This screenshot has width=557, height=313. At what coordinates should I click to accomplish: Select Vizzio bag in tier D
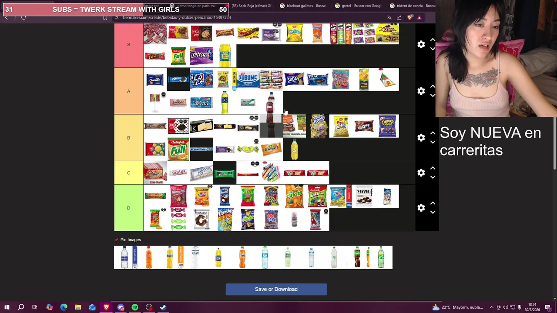click(x=364, y=196)
